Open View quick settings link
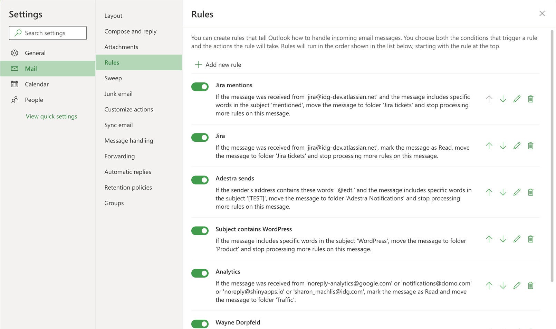 (x=51, y=116)
